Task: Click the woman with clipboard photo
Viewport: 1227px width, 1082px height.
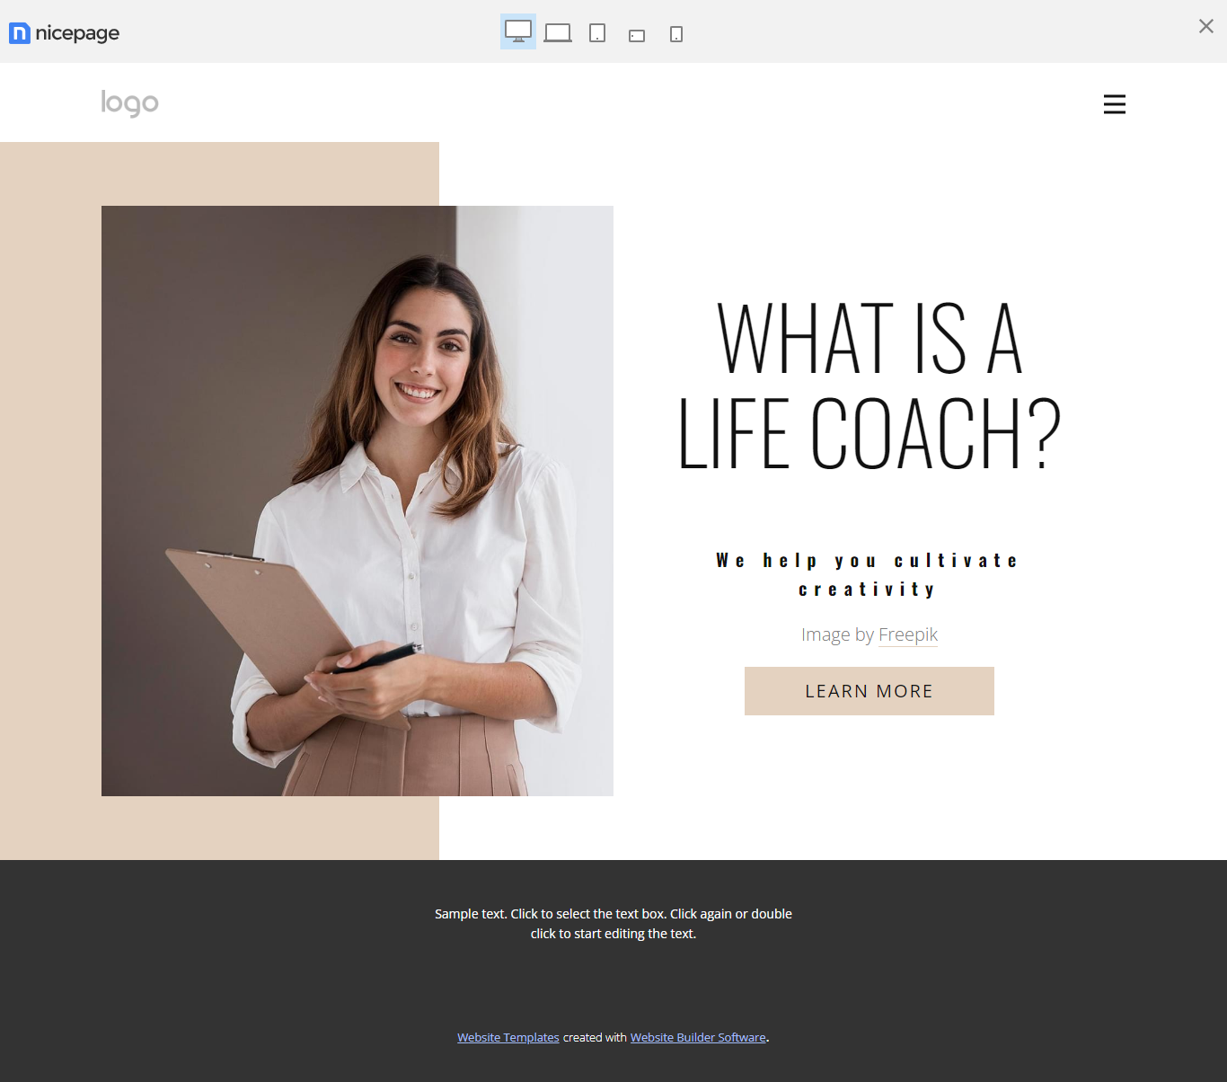Action: point(358,501)
